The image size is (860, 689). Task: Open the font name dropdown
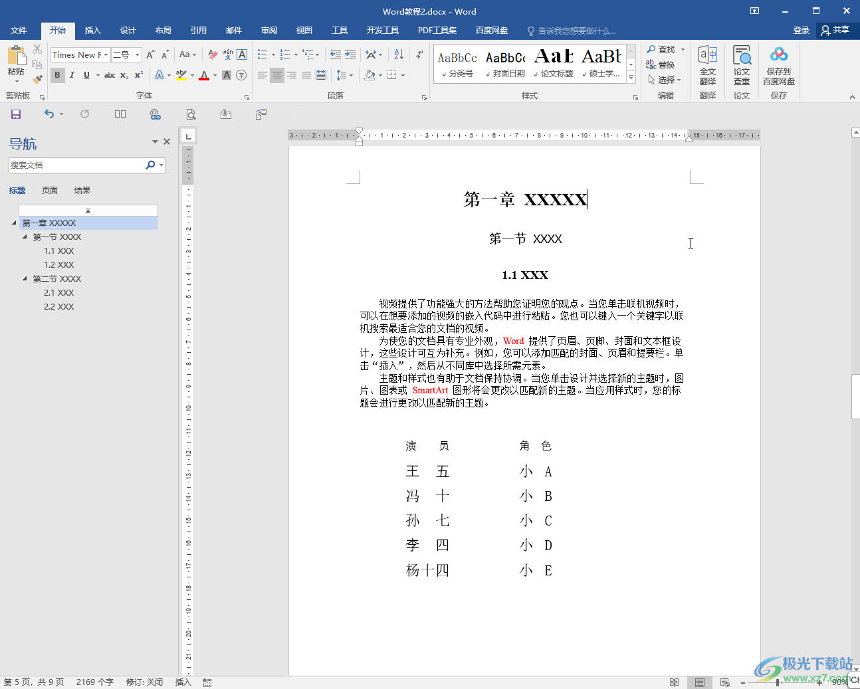106,54
